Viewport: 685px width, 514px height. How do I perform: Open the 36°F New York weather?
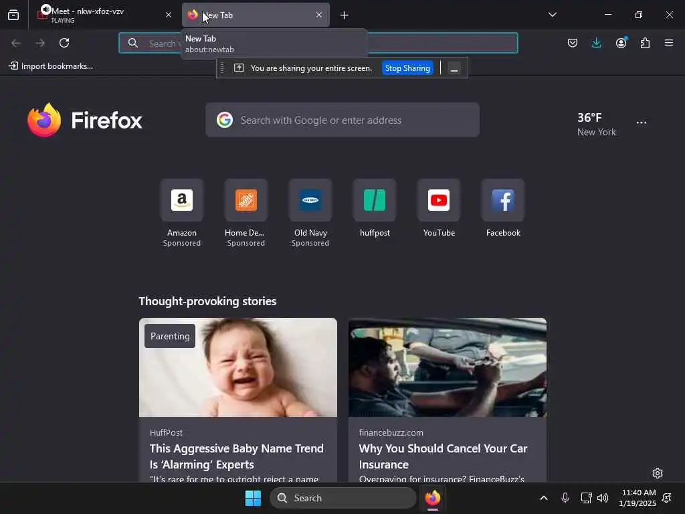(x=596, y=124)
